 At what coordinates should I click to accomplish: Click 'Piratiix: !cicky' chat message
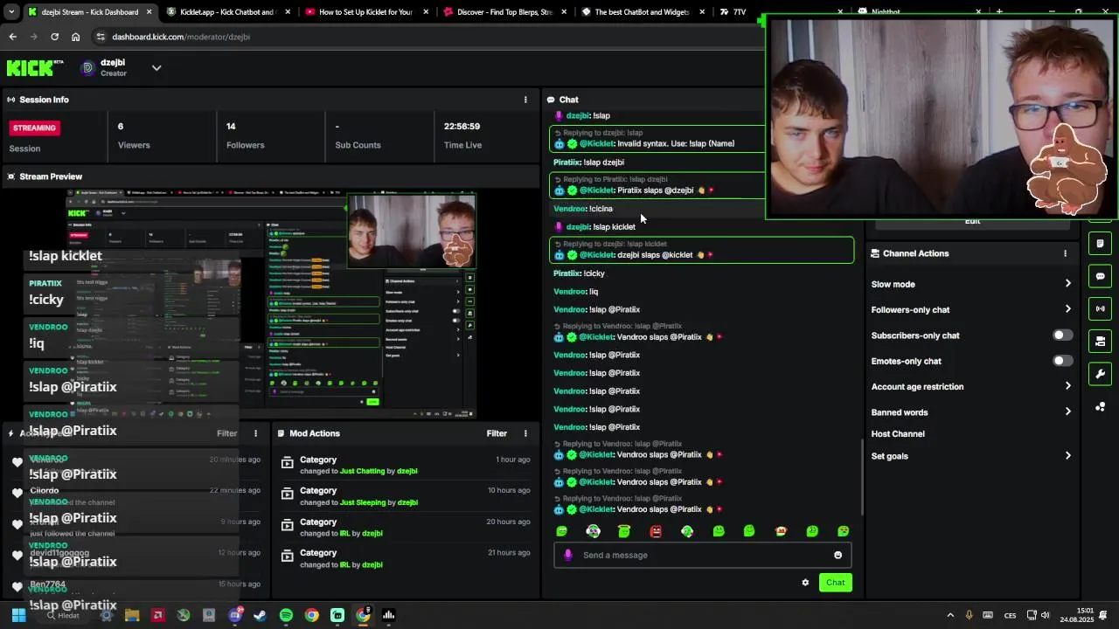(579, 273)
